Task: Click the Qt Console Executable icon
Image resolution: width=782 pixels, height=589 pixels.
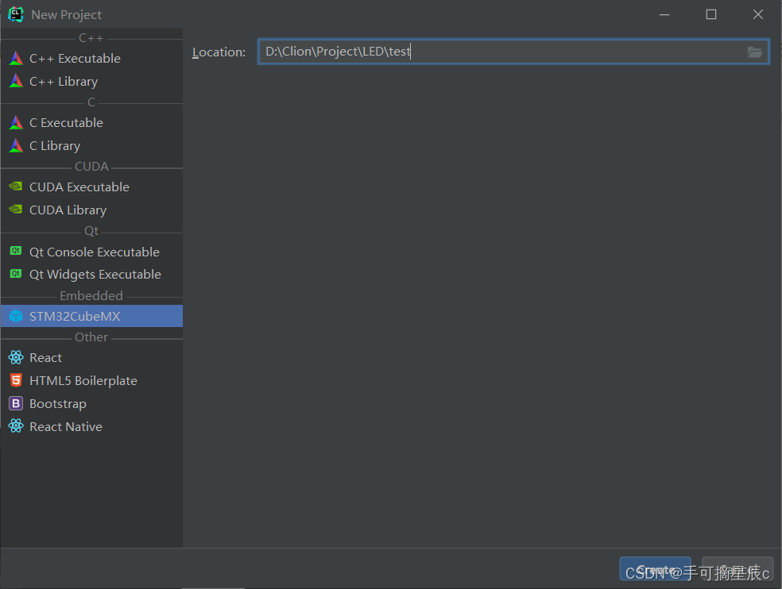Action: coord(16,251)
